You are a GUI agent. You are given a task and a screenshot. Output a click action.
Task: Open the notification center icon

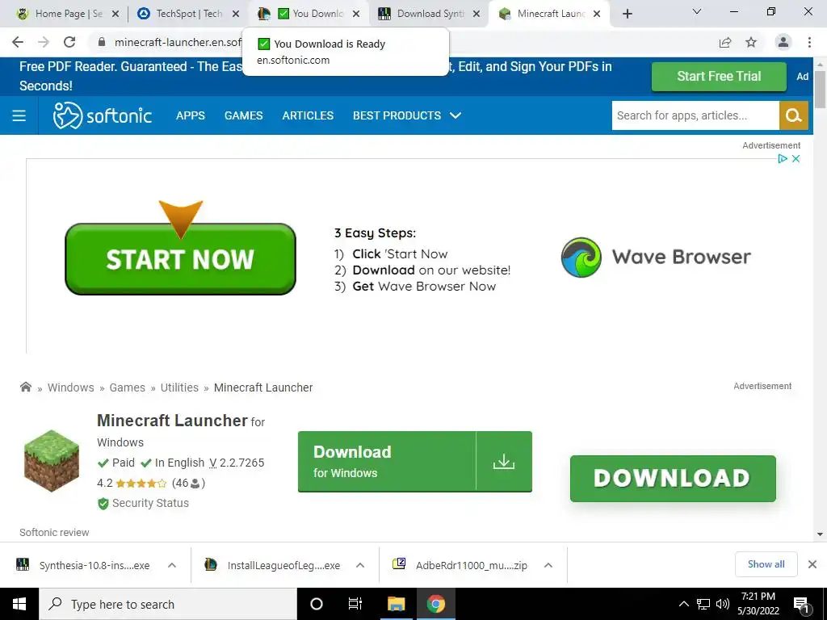[x=801, y=605]
